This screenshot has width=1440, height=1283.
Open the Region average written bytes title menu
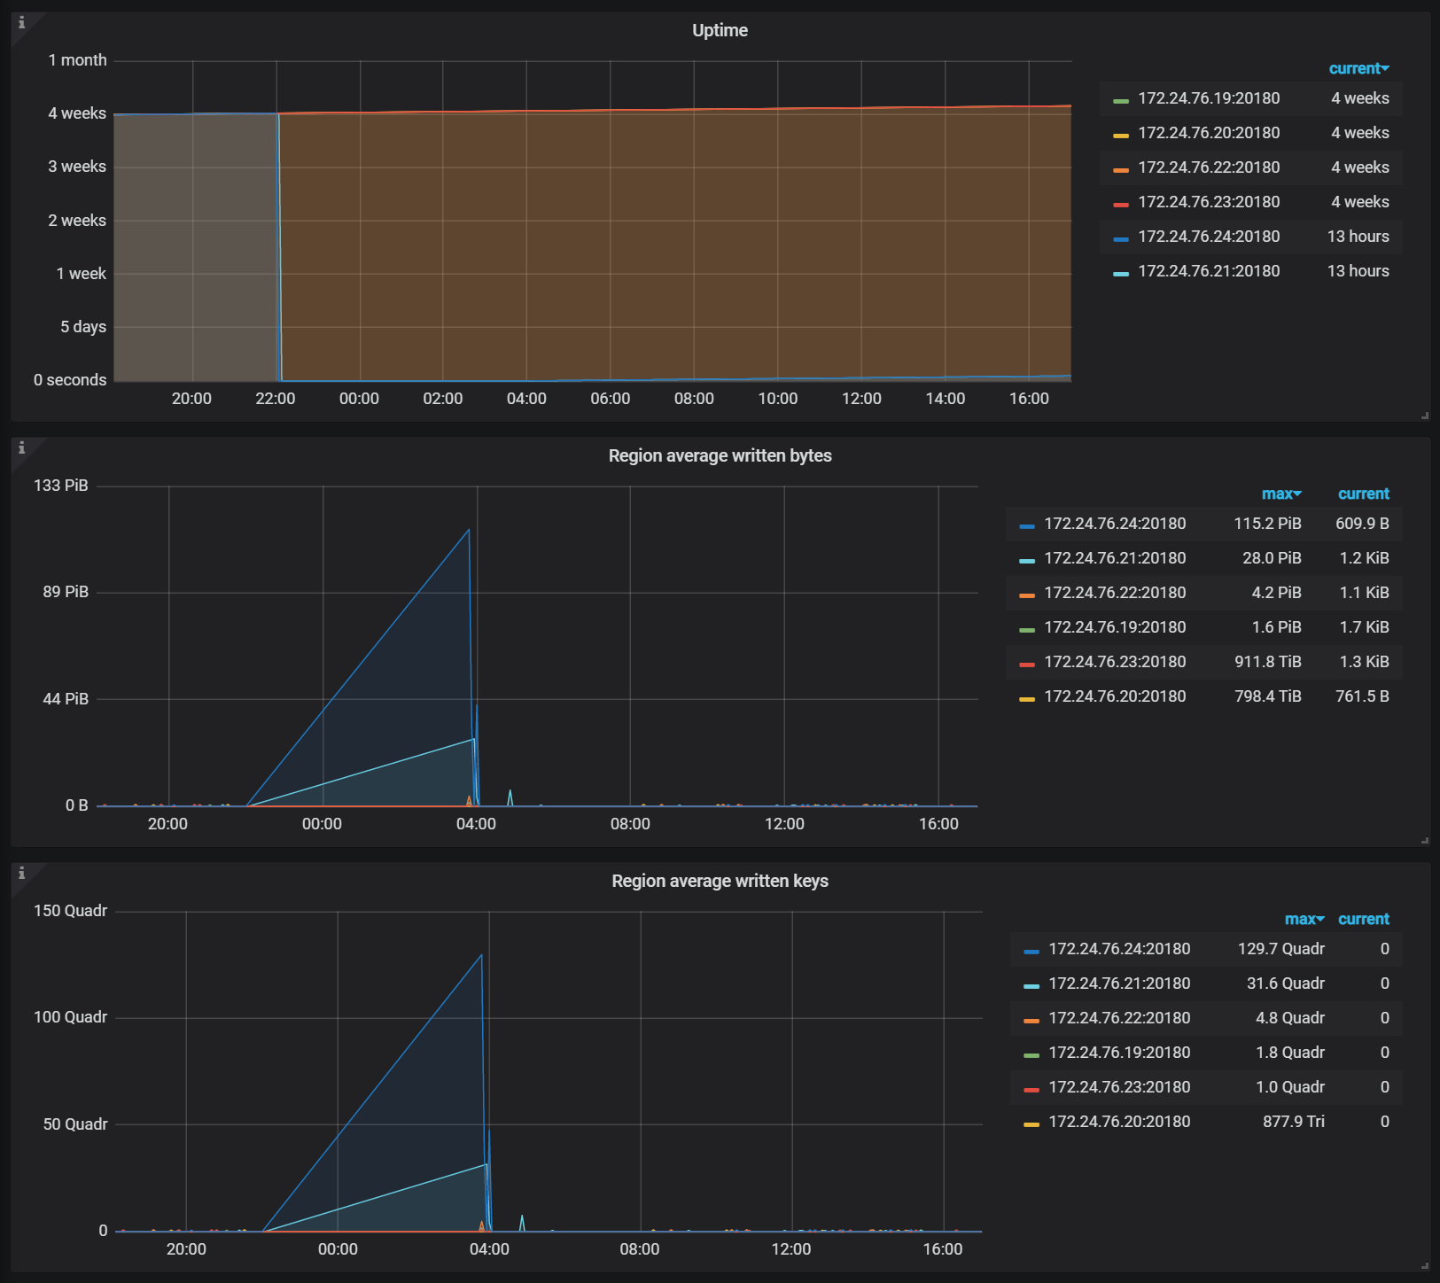[720, 455]
